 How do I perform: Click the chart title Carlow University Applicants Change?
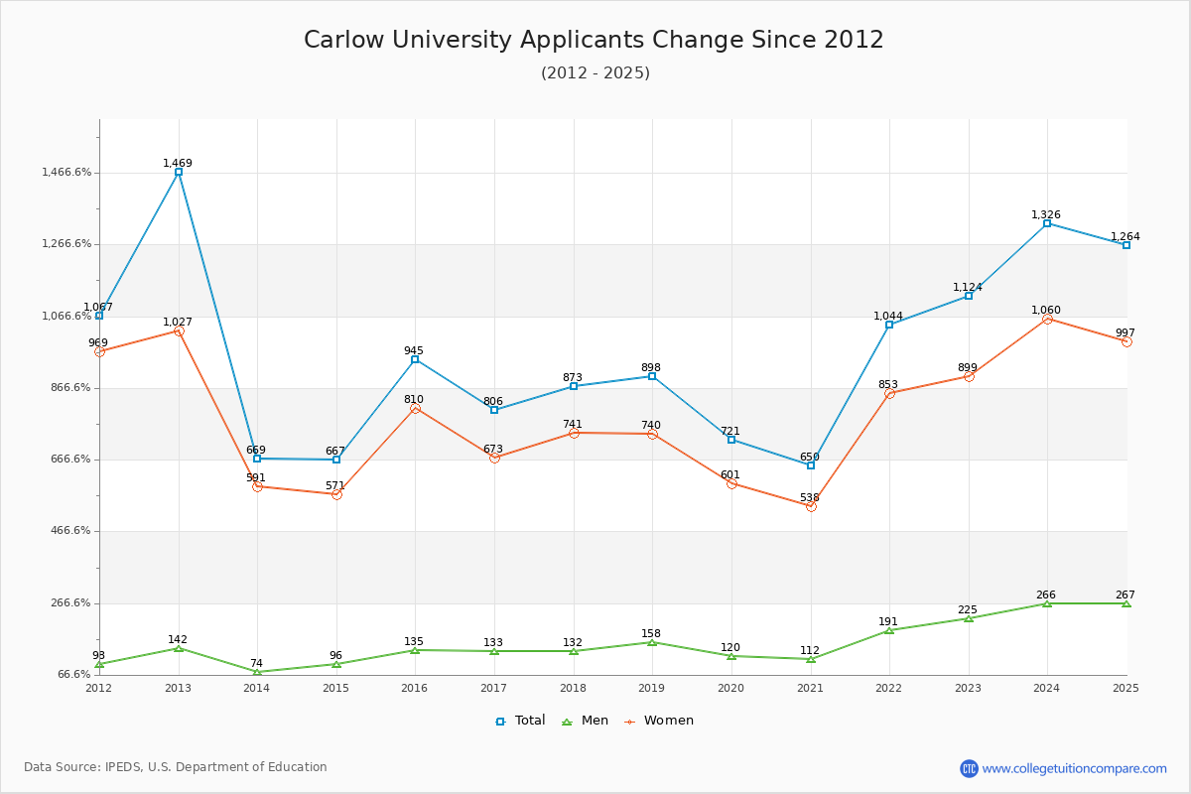tap(594, 40)
